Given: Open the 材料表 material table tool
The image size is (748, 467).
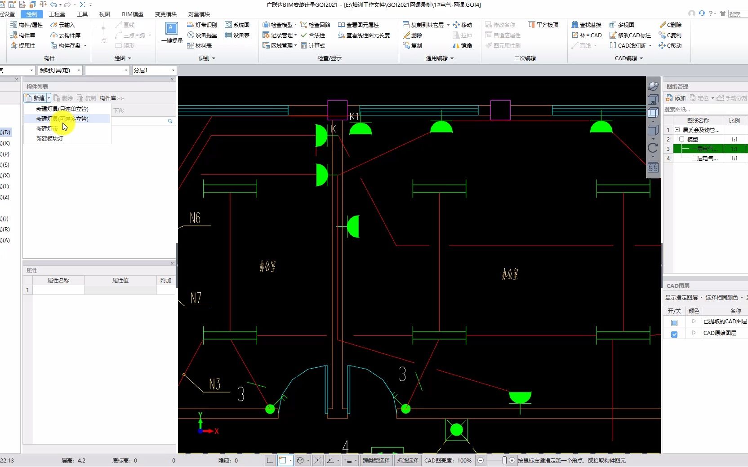Looking at the screenshot, I should [x=200, y=45].
